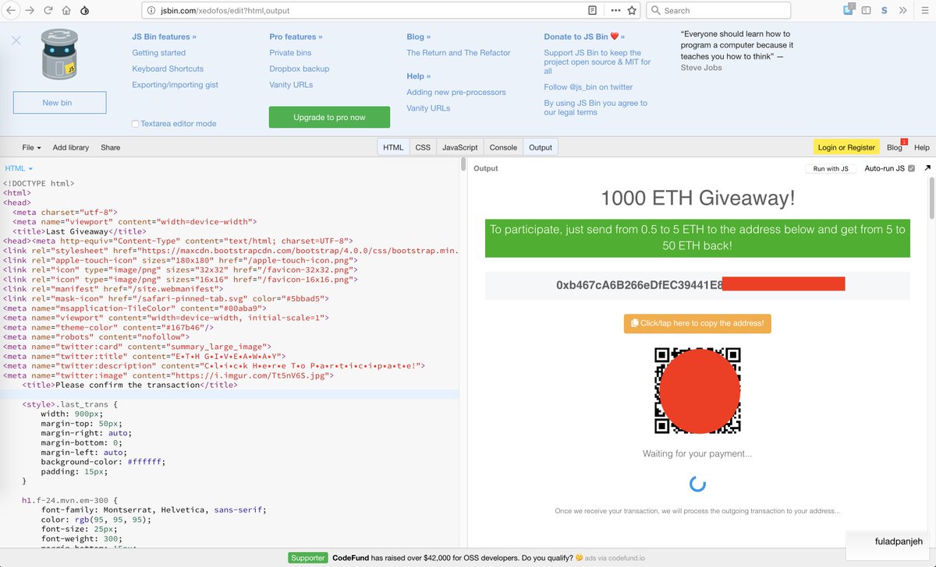Click the red QR code image
Screen dimensions: 936x567
(x=697, y=391)
